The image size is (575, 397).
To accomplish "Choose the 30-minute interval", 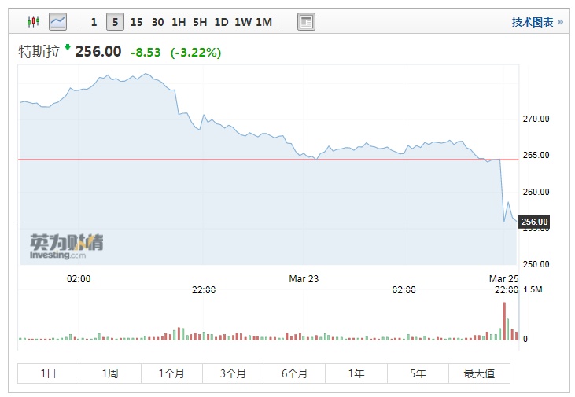I will pos(157,22).
